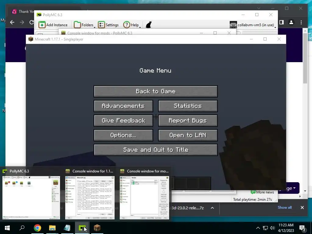Click Show all downloads in Chrome
312x234 pixels.
click(x=285, y=207)
